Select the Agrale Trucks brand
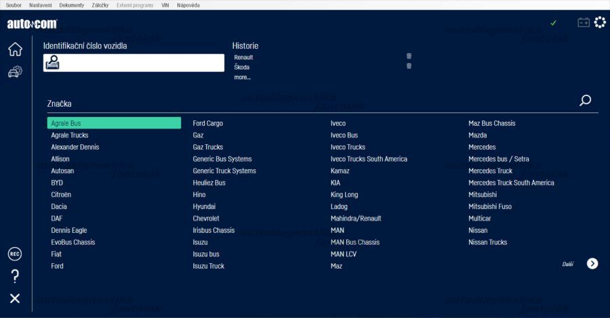The height and width of the screenshot is (318, 610). (70, 135)
